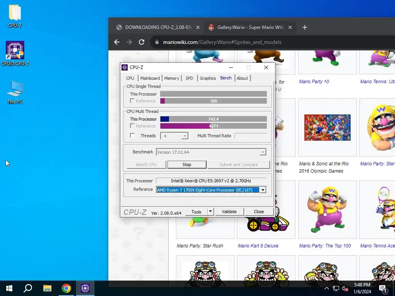
Task: Toggle the Threads checkbox
Action: point(132,135)
